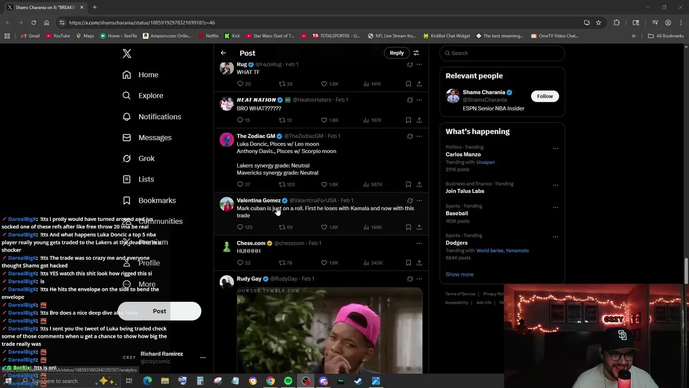Open more options on Chess.com reply

(419, 243)
